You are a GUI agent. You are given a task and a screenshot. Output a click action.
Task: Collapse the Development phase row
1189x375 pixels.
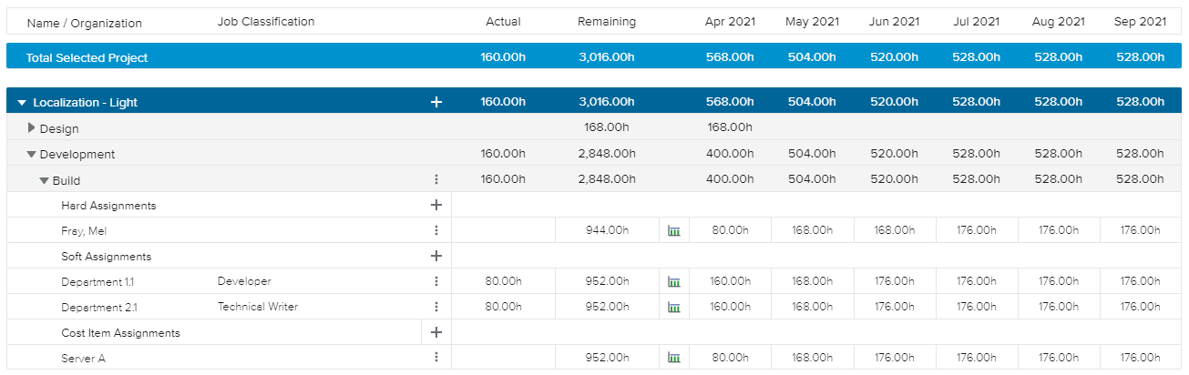coord(31,155)
